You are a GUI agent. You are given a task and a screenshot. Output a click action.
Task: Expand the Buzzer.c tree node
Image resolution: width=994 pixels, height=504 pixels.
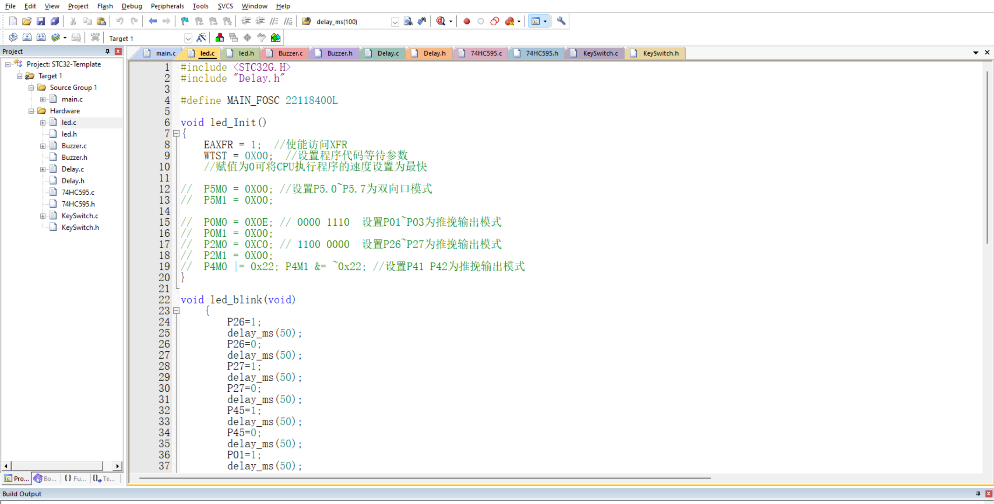43,146
